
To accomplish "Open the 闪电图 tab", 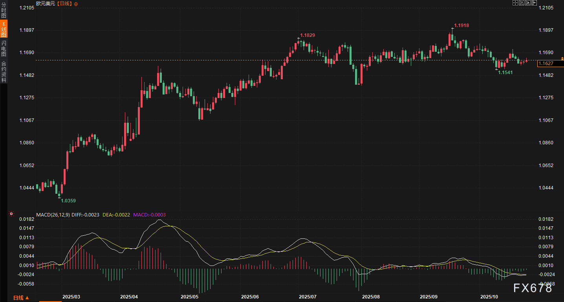I will (4, 48).
